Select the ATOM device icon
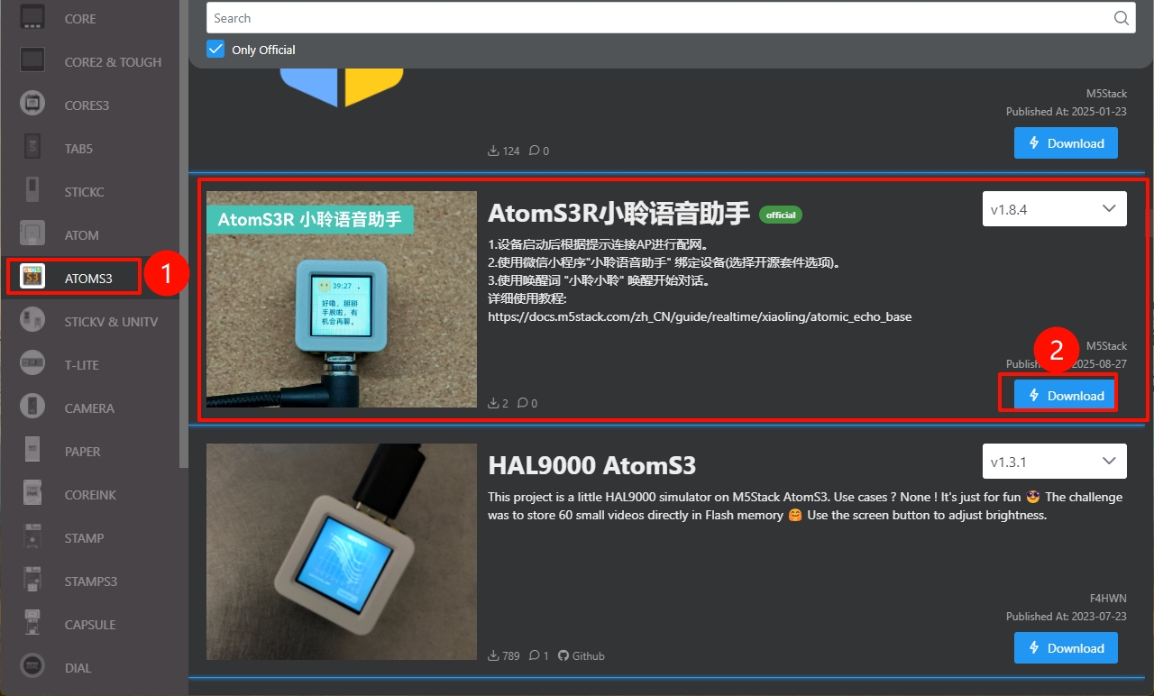 point(32,234)
